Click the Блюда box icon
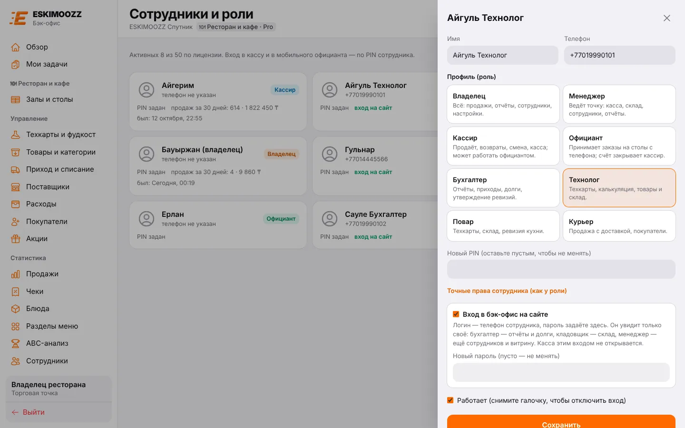The image size is (685, 428). tap(16, 309)
